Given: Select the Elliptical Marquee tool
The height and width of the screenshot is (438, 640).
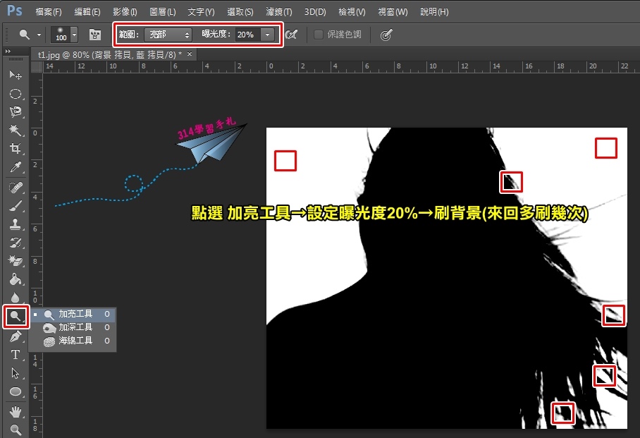Looking at the screenshot, I should [16, 94].
